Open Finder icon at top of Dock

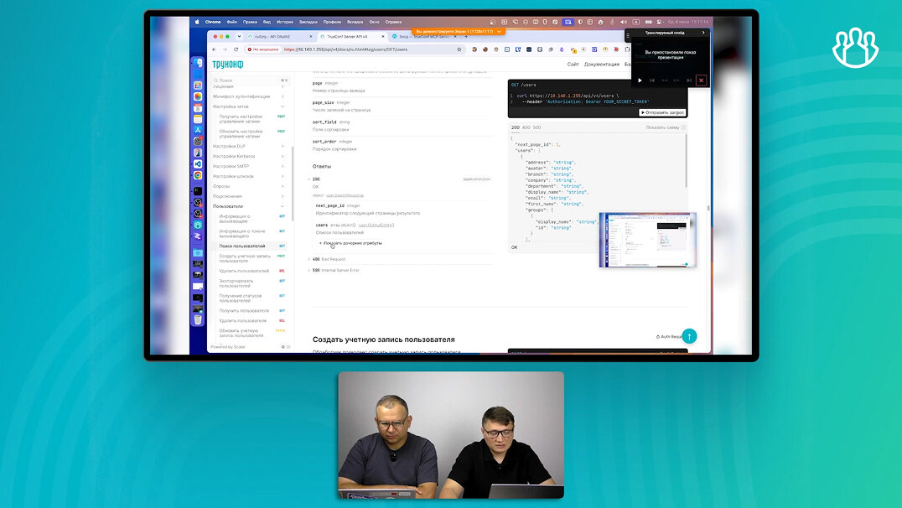click(198, 63)
